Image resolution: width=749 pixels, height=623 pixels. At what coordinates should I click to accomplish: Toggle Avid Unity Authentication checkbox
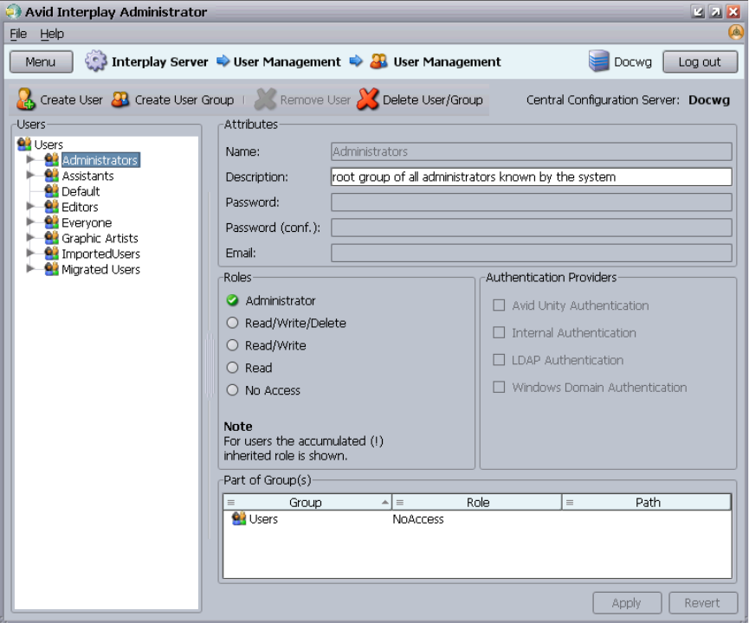(499, 305)
